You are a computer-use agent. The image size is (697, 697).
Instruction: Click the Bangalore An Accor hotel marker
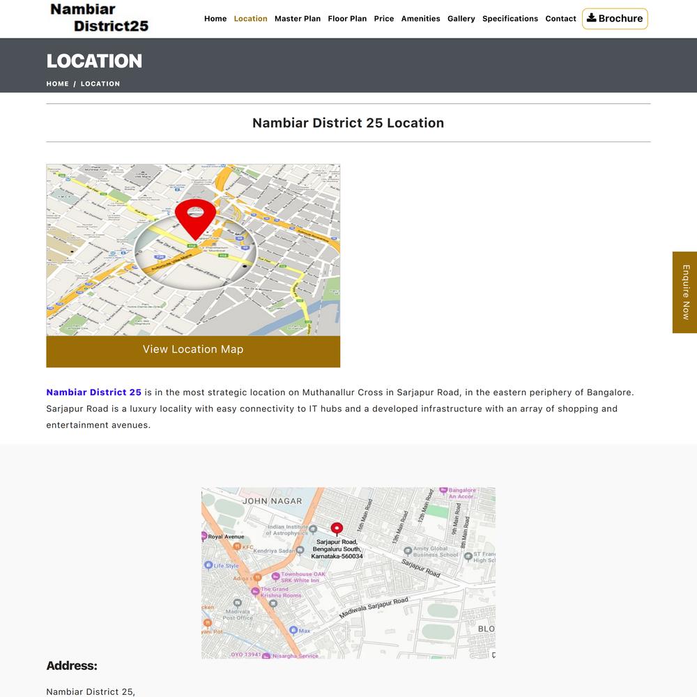[443, 490]
